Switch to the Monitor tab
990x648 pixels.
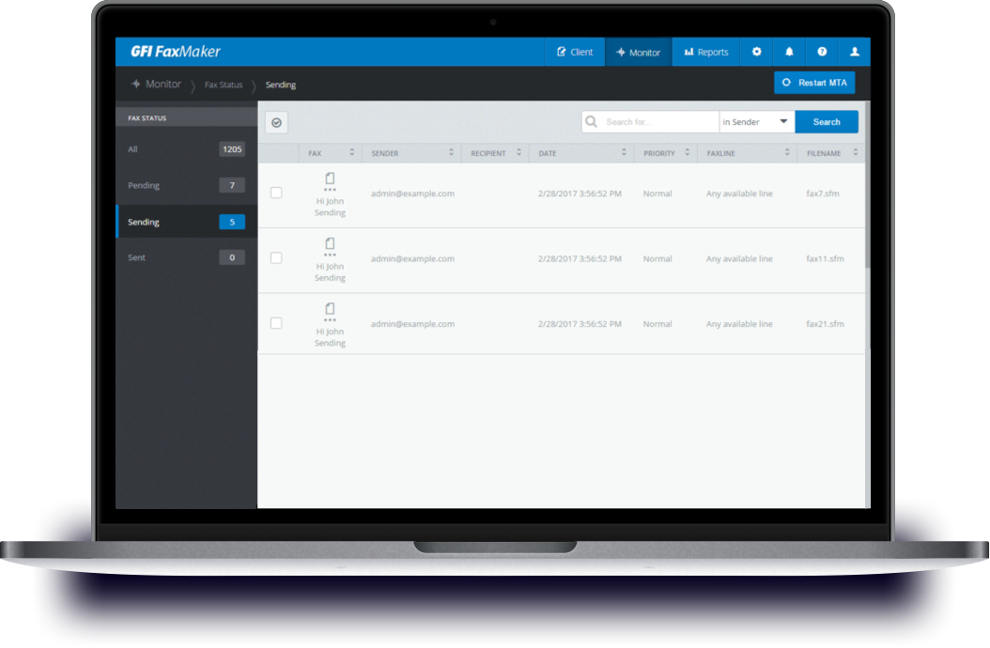639,52
